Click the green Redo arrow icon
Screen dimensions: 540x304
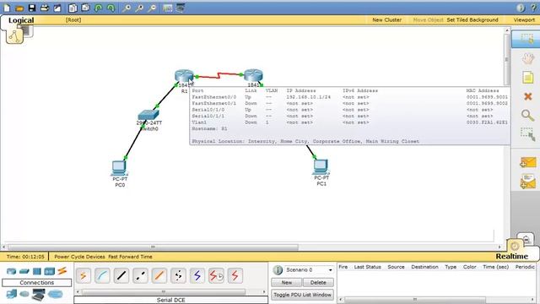111,8
